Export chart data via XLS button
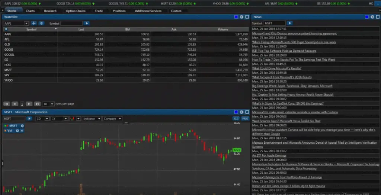 (x=236, y=119)
